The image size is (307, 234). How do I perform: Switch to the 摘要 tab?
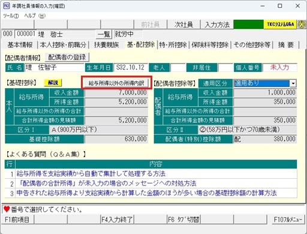pos(286,45)
